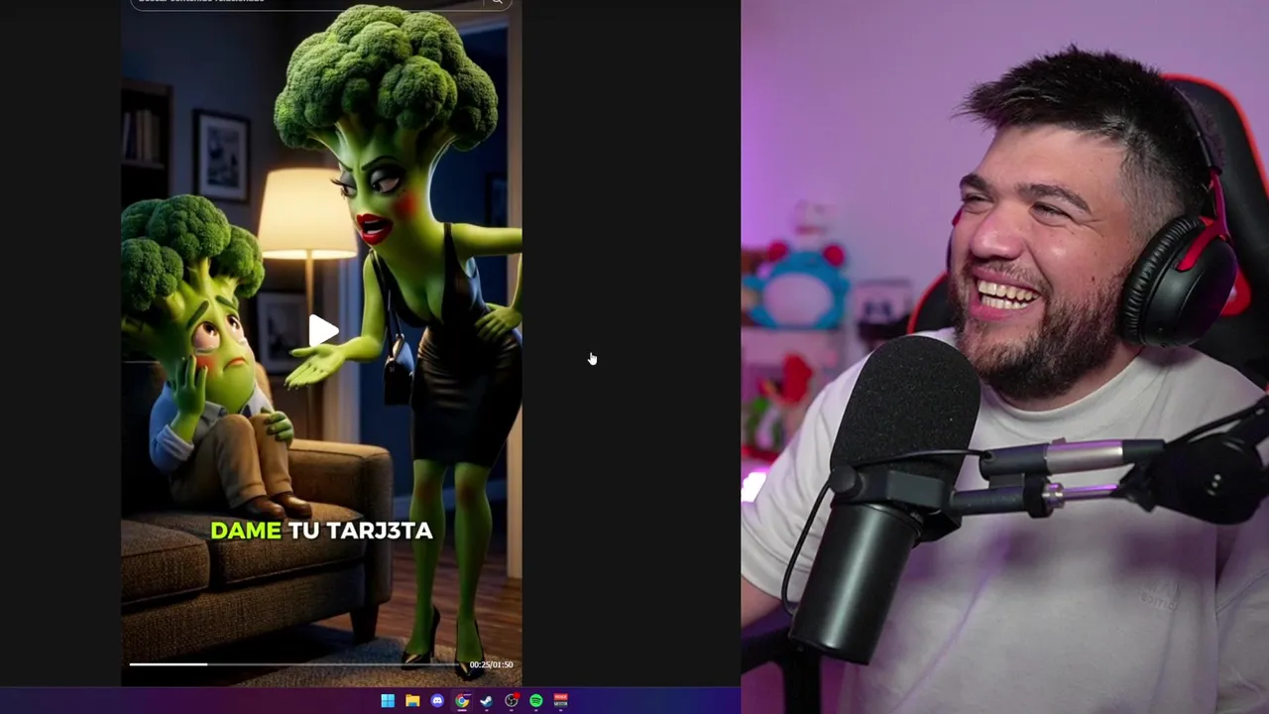Click the DAME TU TARJ3TA subtitle text
The width and height of the screenshot is (1269, 714).
321,531
